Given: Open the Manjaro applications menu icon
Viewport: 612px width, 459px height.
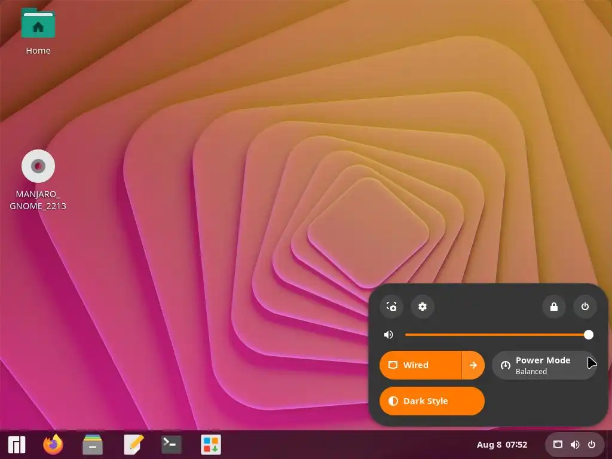Looking at the screenshot, I should point(17,445).
